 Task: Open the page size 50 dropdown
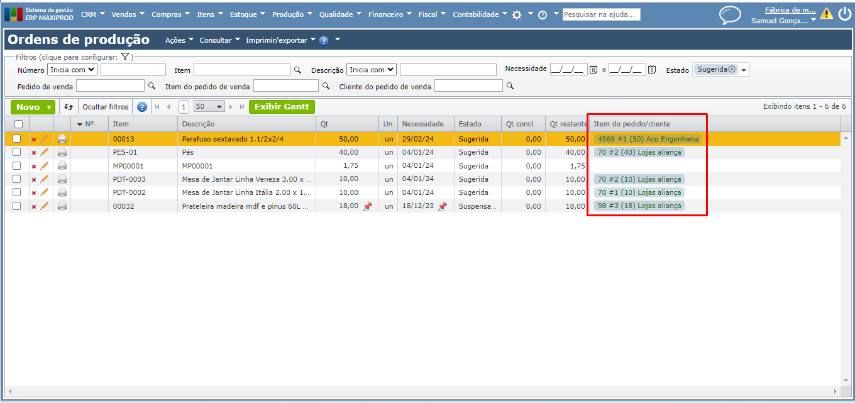click(x=209, y=107)
